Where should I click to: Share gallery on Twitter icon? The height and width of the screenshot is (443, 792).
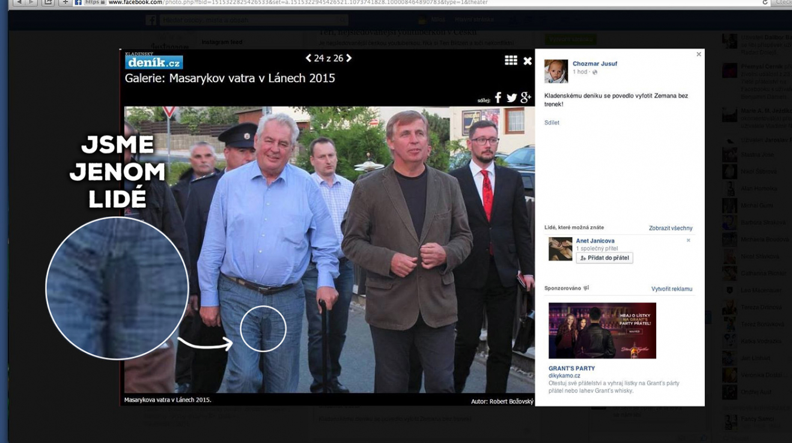point(511,98)
